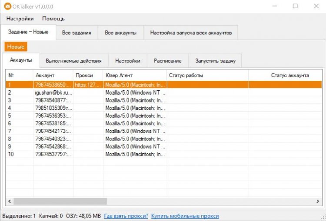Click the horizontal scrollbar right arrow
The width and height of the screenshot is (326, 221).
[x=318, y=201]
